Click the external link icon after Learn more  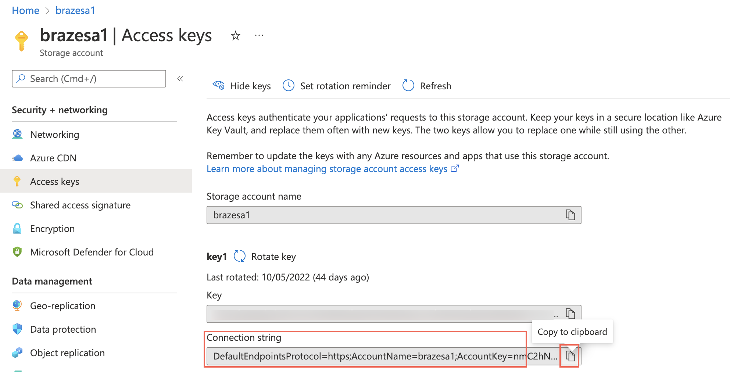[455, 168]
